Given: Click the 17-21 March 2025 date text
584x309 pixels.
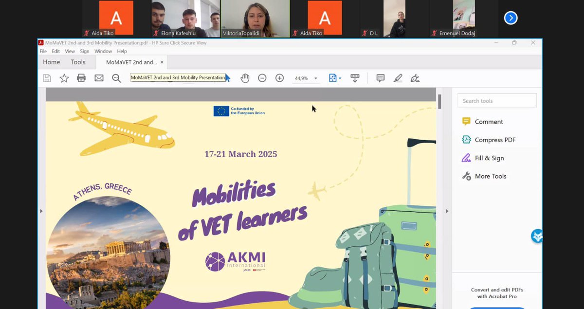Looking at the screenshot, I should tap(240, 154).
